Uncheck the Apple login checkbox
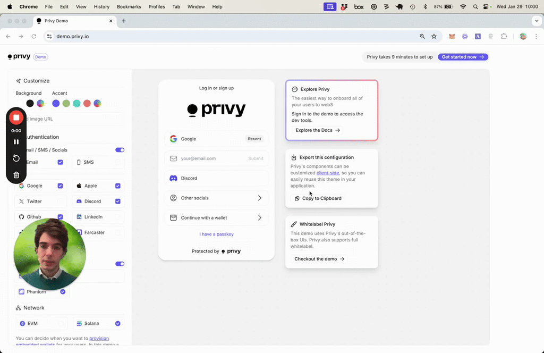The image size is (544, 353). coord(118,186)
